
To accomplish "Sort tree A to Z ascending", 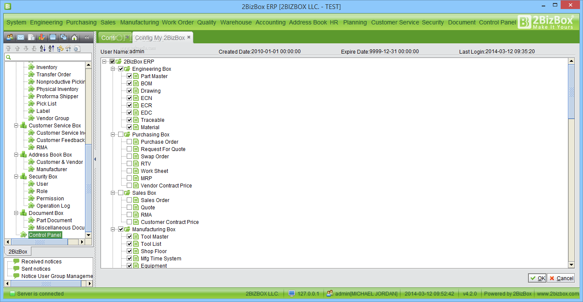I will click(x=43, y=48).
